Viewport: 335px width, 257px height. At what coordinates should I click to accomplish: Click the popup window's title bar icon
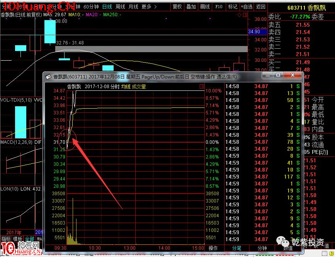[49, 77]
